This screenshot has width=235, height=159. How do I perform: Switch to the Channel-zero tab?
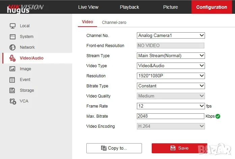tap(114, 23)
